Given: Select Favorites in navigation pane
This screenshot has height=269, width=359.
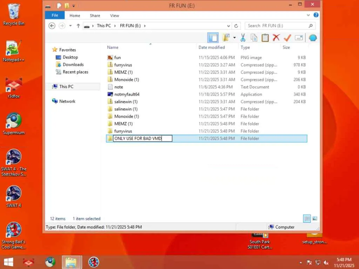Looking at the screenshot, I should (x=67, y=50).
